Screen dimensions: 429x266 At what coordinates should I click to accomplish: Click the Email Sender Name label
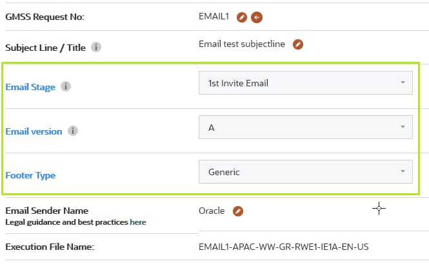(x=46, y=211)
